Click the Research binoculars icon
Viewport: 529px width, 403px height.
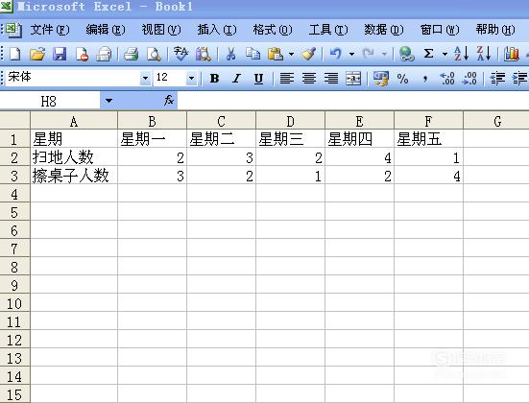click(204, 54)
